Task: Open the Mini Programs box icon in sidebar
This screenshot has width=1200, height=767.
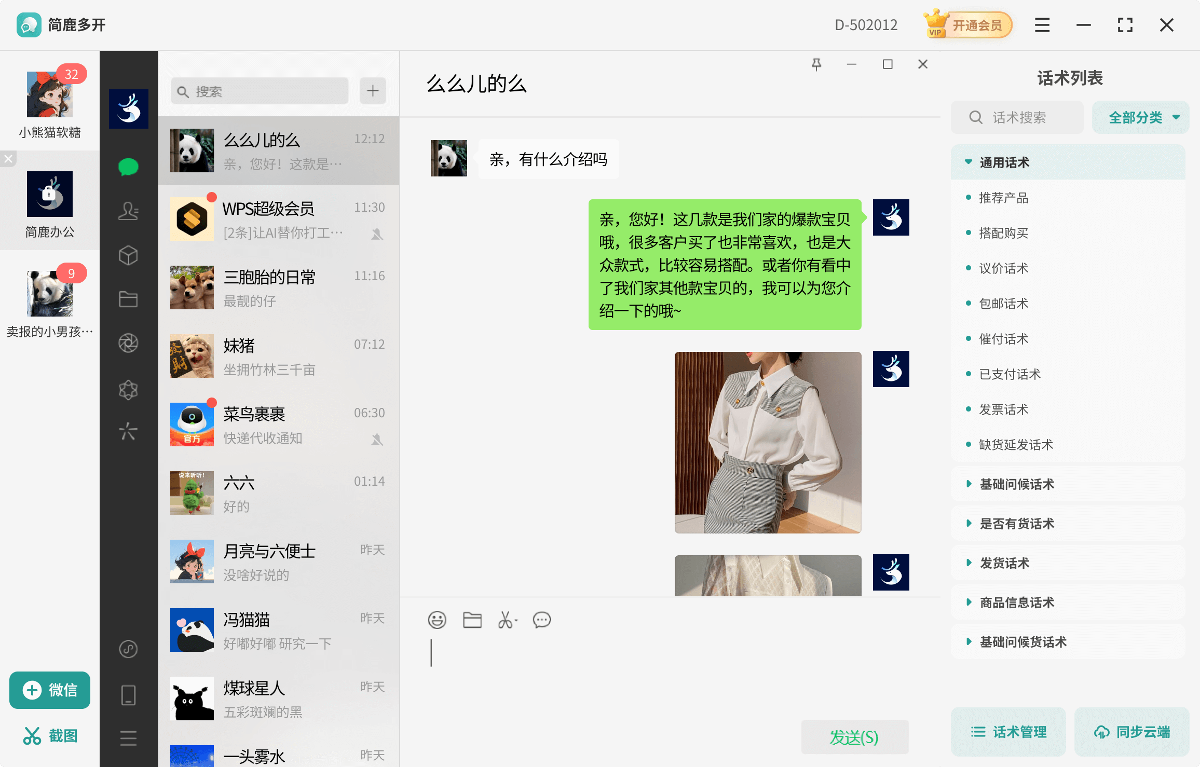Action: click(x=128, y=255)
